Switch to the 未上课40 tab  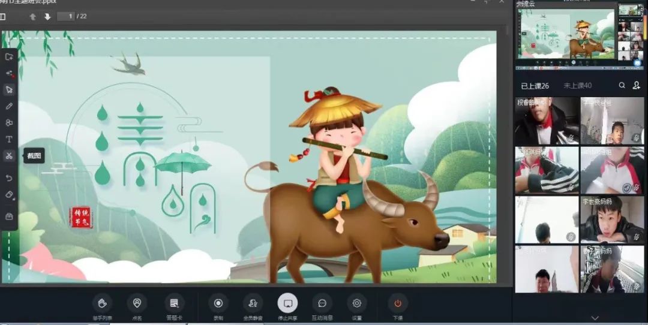[x=577, y=86]
